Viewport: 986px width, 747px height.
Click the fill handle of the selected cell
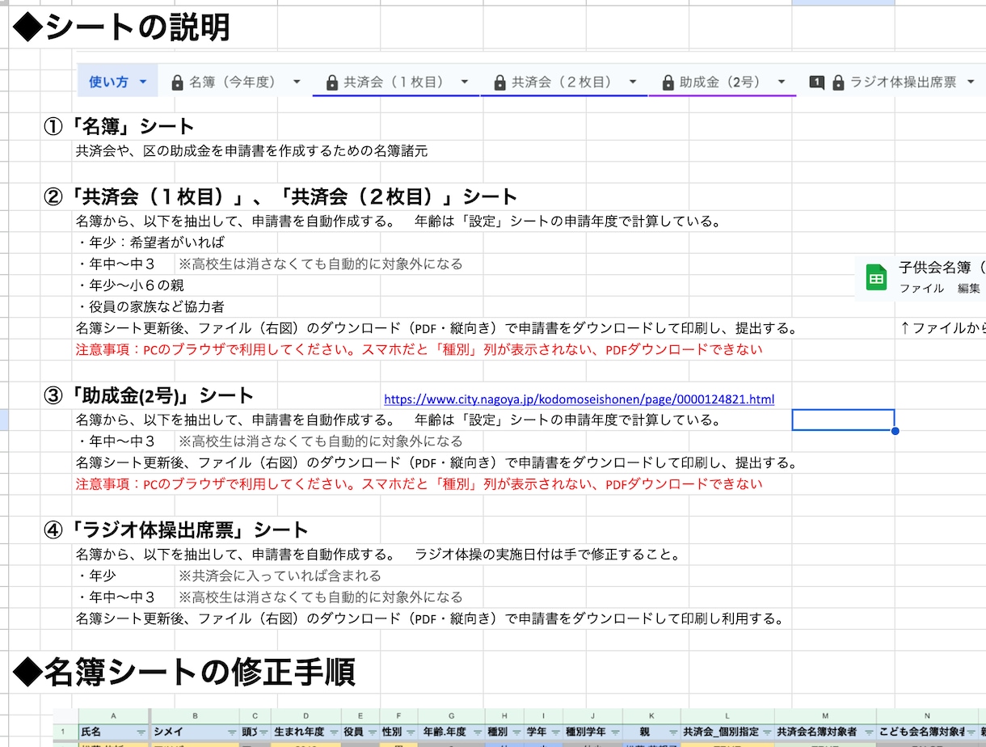(895, 431)
